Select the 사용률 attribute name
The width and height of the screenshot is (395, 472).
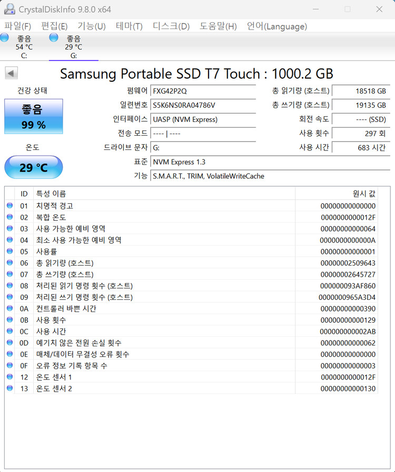(x=46, y=252)
